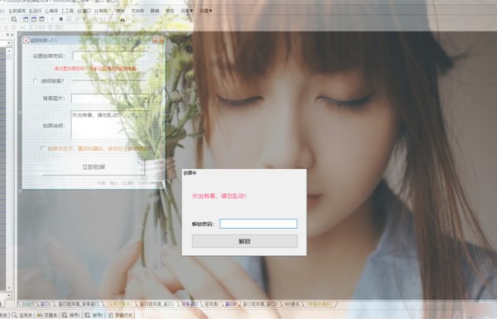Click the stop (black square) toolbar icon
Screen dimensions: 497x319
(60, 19)
